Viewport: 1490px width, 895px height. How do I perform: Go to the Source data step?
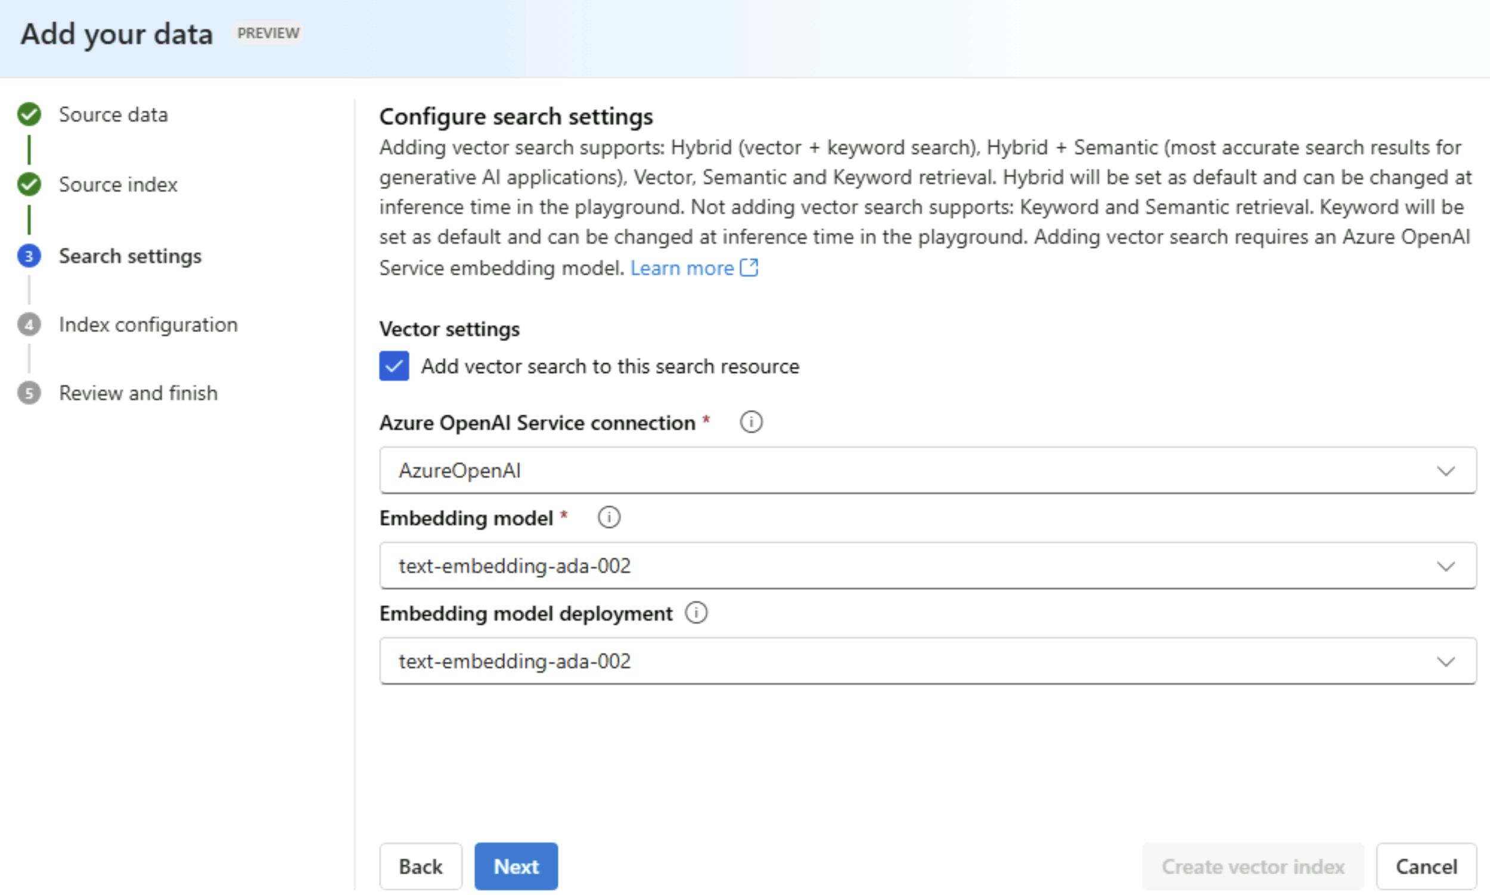point(113,114)
